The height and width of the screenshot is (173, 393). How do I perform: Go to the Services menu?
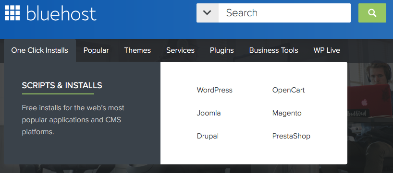tap(180, 50)
